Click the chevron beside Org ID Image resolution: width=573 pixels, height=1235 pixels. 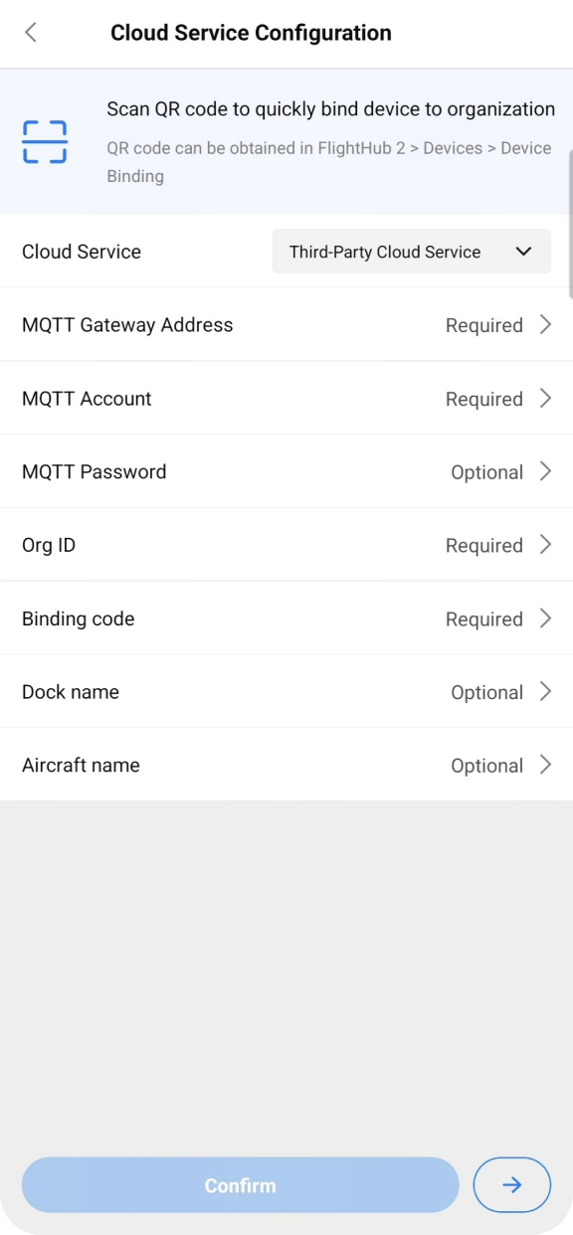[545, 544]
